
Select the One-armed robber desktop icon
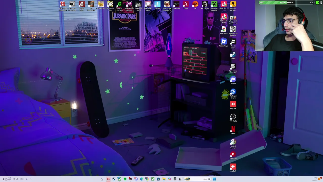pyautogui.click(x=148, y=6)
